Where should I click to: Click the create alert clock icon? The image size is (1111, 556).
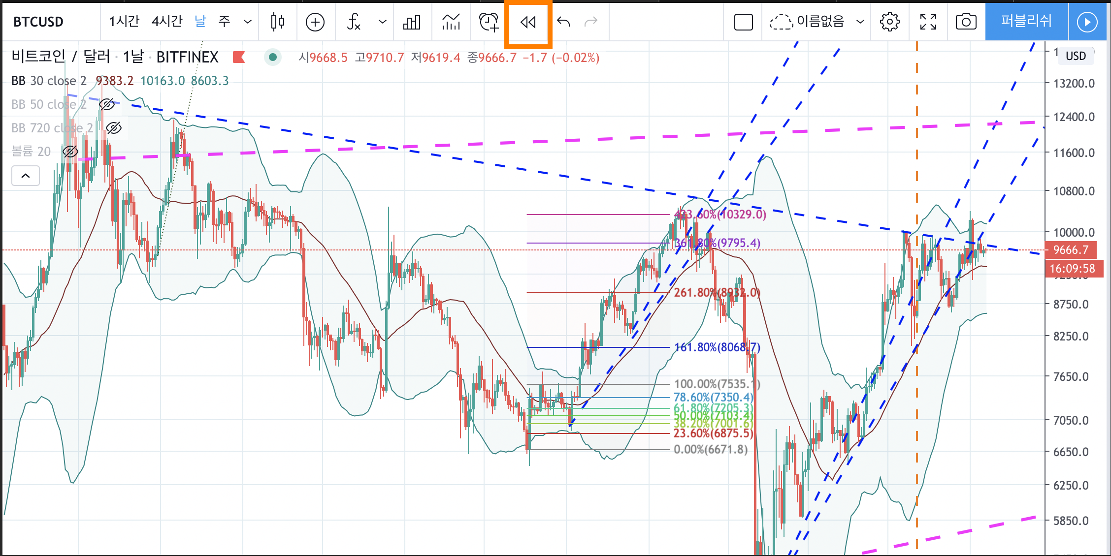coord(489,22)
